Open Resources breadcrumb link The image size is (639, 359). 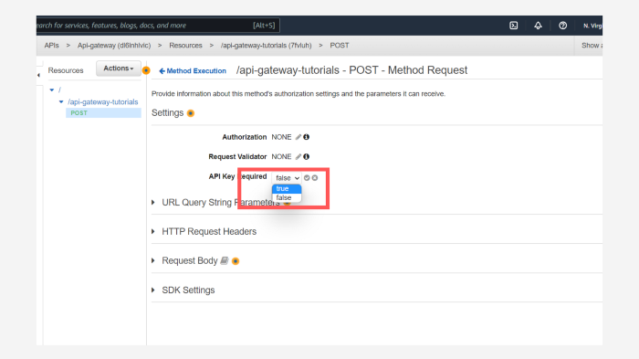[x=185, y=46]
